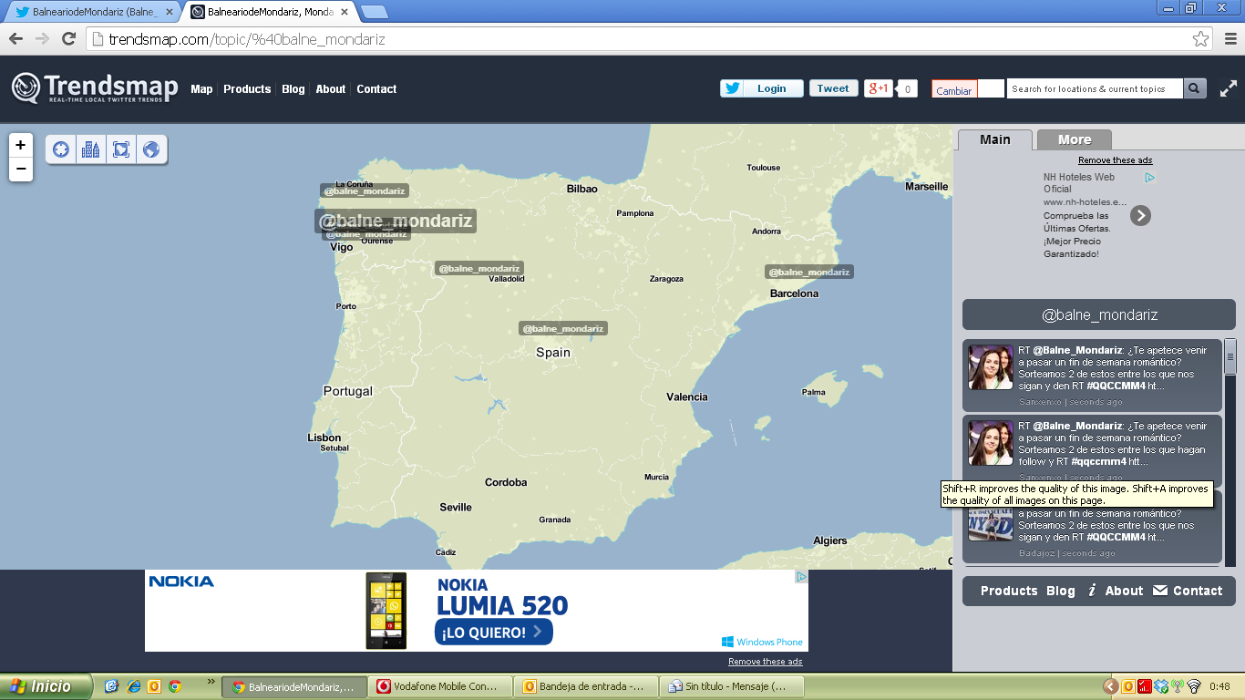Click Remove these ads link in sidebar
This screenshot has width=1245, height=700.
pyautogui.click(x=1115, y=160)
